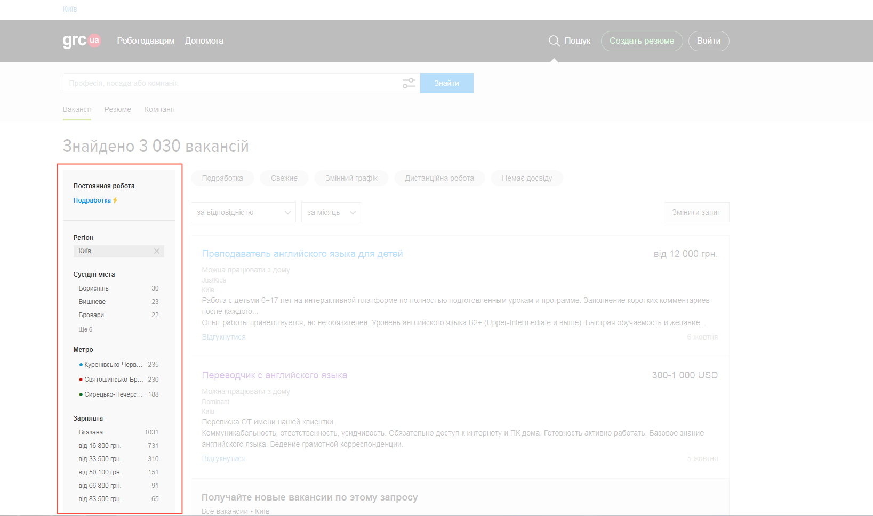
Task: Enable the Змінний графік filter chip
Action: pos(351,178)
